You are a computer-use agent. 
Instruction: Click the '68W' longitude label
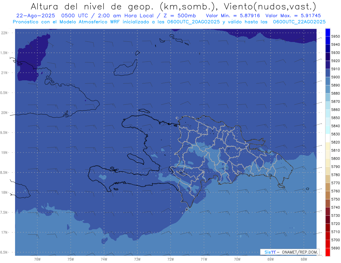[x=304, y=259]
